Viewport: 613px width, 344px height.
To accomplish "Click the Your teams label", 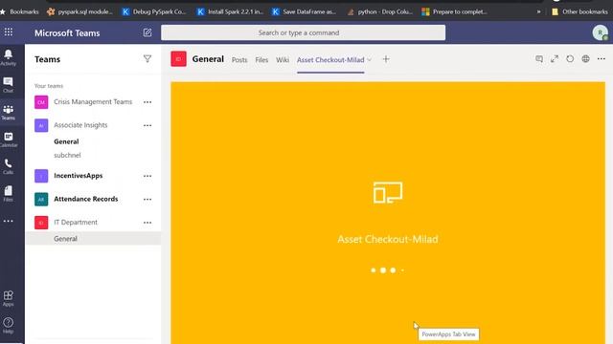I will (x=49, y=86).
